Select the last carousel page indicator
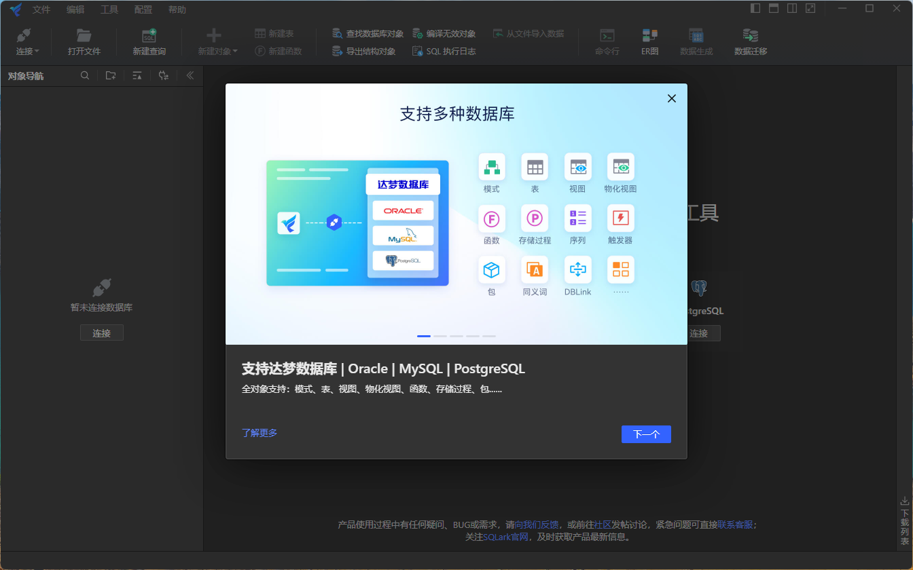The width and height of the screenshot is (913, 570). click(489, 336)
